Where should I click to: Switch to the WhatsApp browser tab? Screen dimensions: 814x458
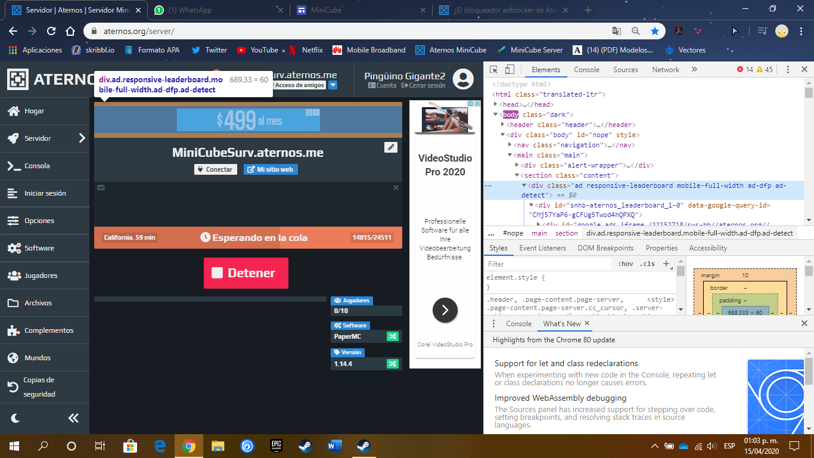(x=218, y=10)
